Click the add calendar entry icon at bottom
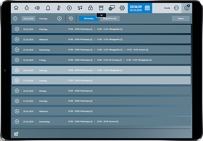 click(16, 134)
